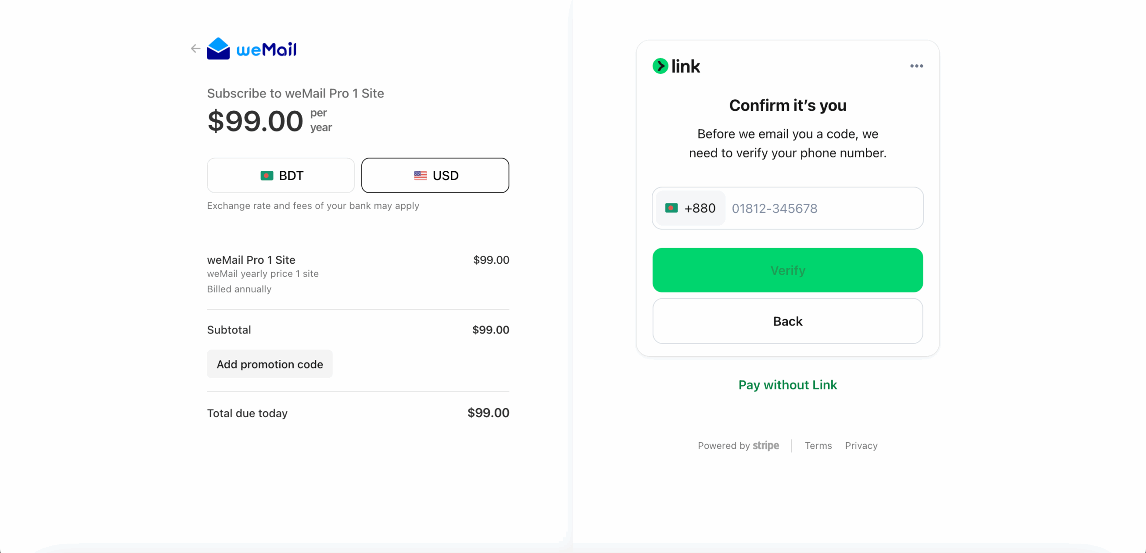Click the Stripe logo in footer

(x=765, y=446)
